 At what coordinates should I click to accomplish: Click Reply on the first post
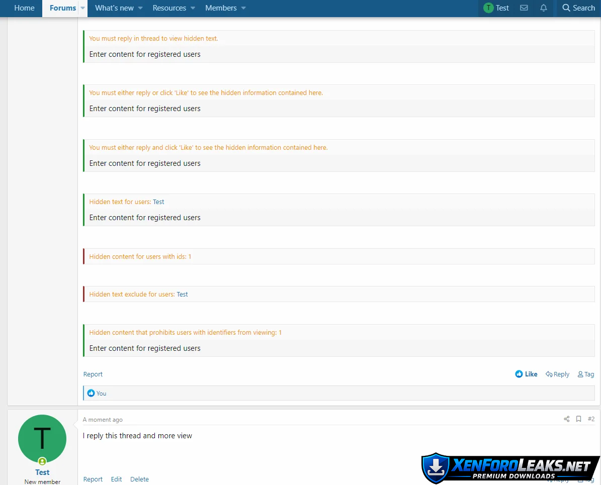557,374
